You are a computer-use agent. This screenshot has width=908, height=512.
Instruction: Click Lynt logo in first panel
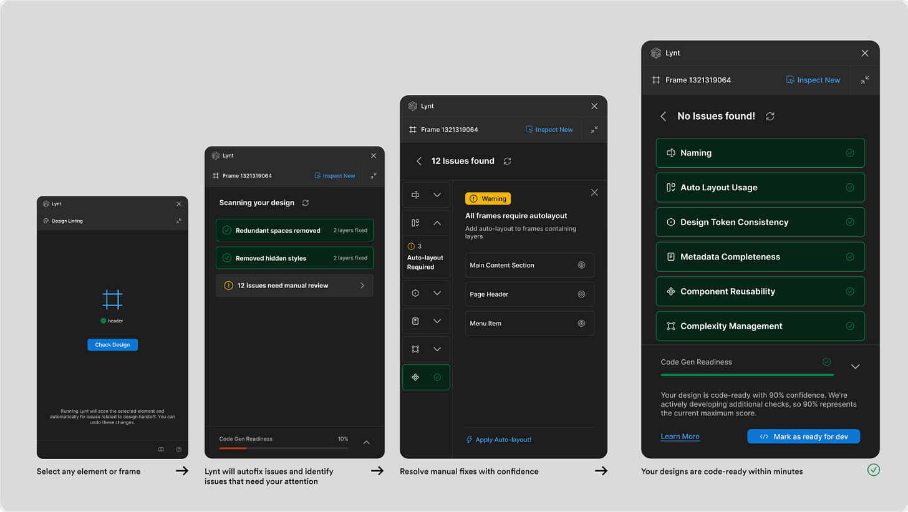coord(46,204)
